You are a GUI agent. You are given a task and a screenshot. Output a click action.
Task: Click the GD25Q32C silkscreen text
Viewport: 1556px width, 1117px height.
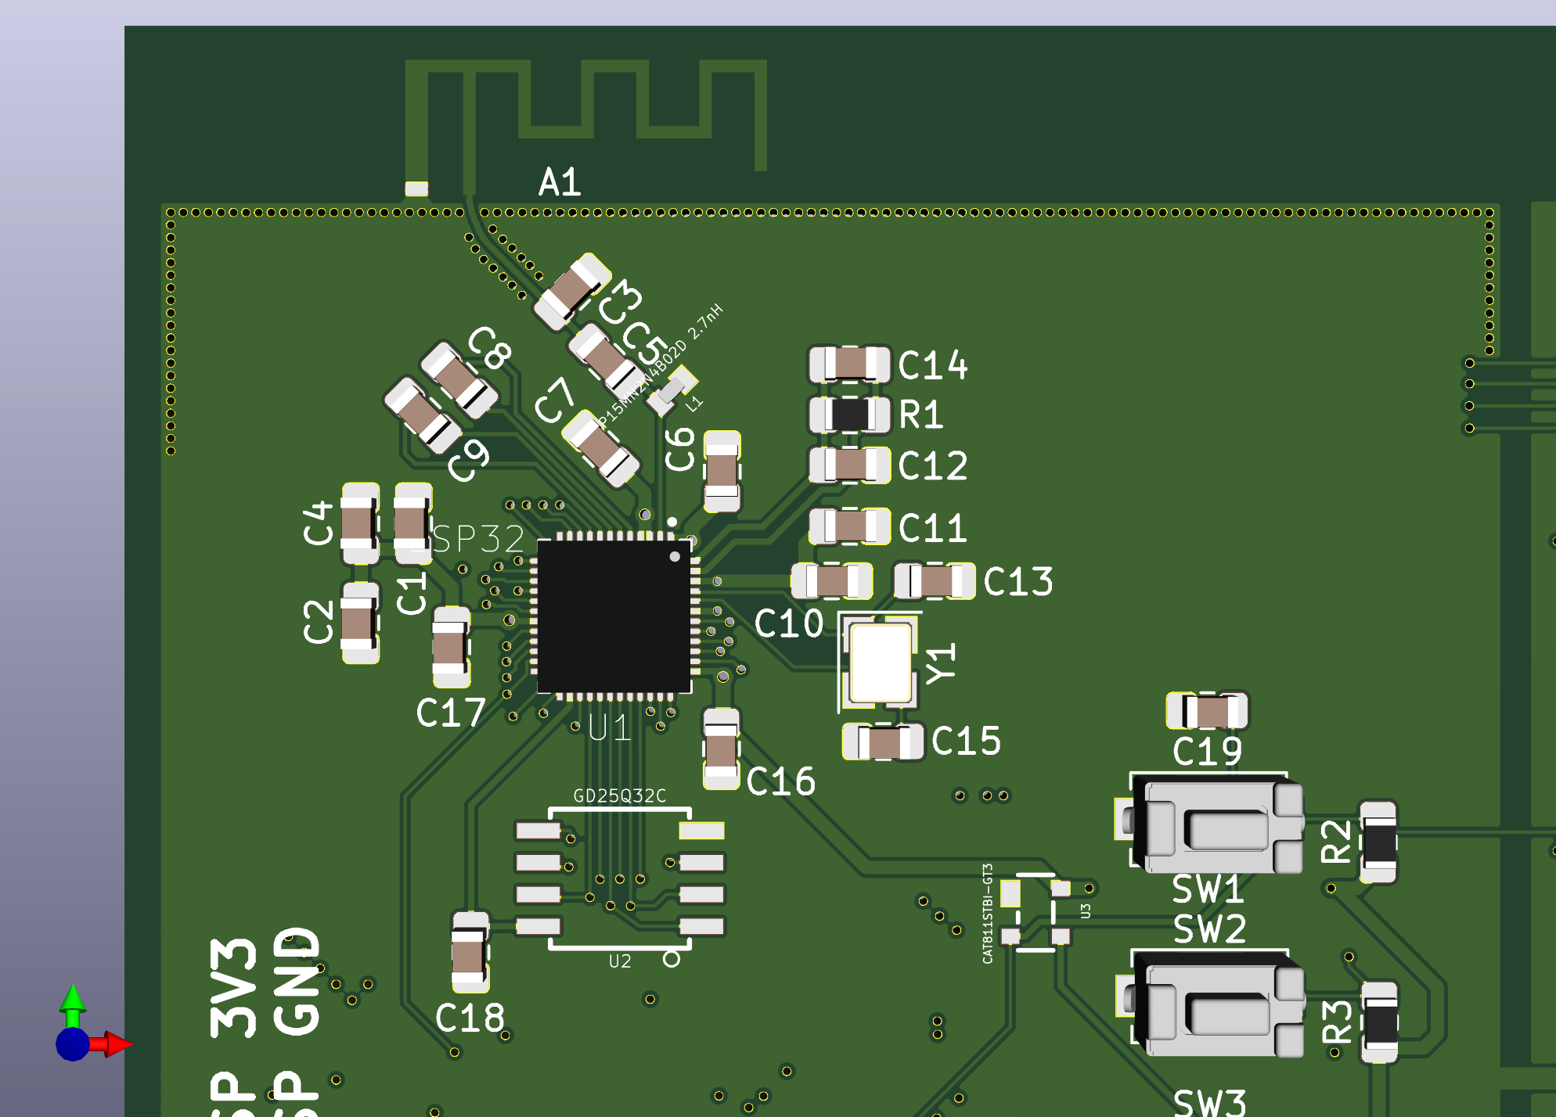(x=619, y=796)
